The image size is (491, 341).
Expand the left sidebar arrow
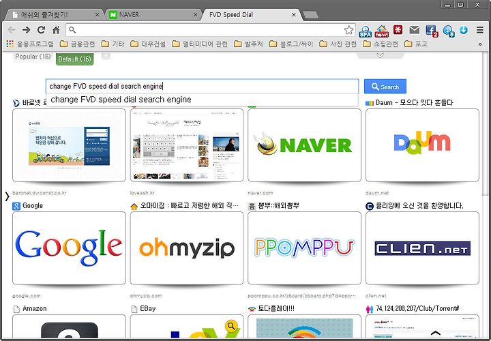(x=7, y=196)
